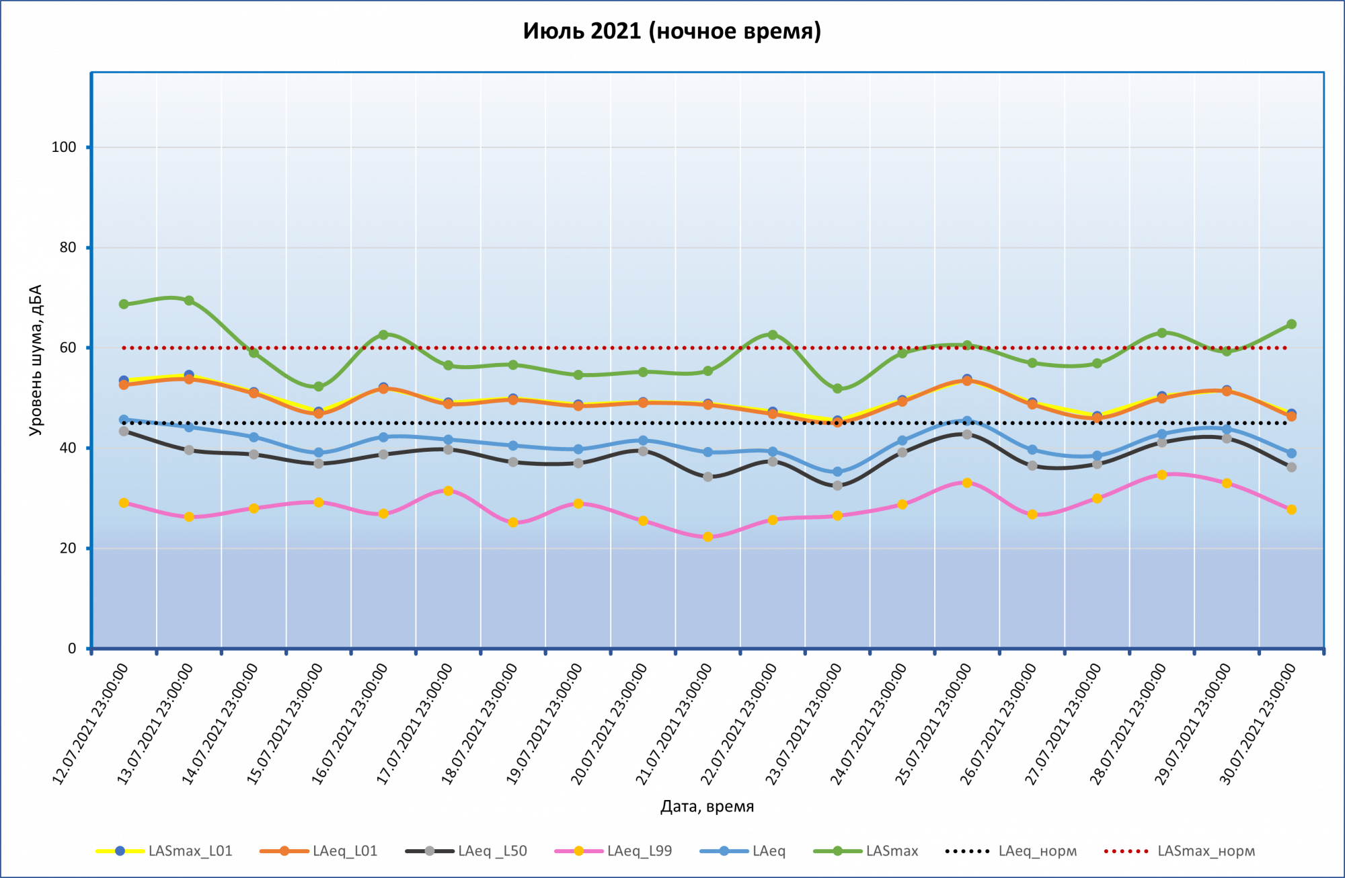Screen dimensions: 1345x878
Task: Select the date label 20.07.2021 23:00:00
Action: 609,723
